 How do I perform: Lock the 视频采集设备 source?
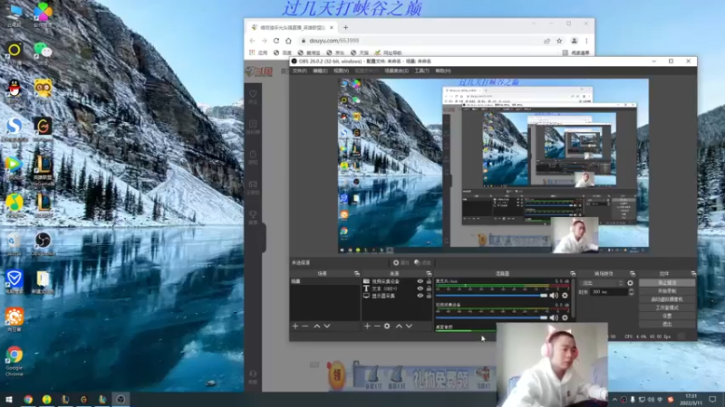pyautogui.click(x=429, y=281)
